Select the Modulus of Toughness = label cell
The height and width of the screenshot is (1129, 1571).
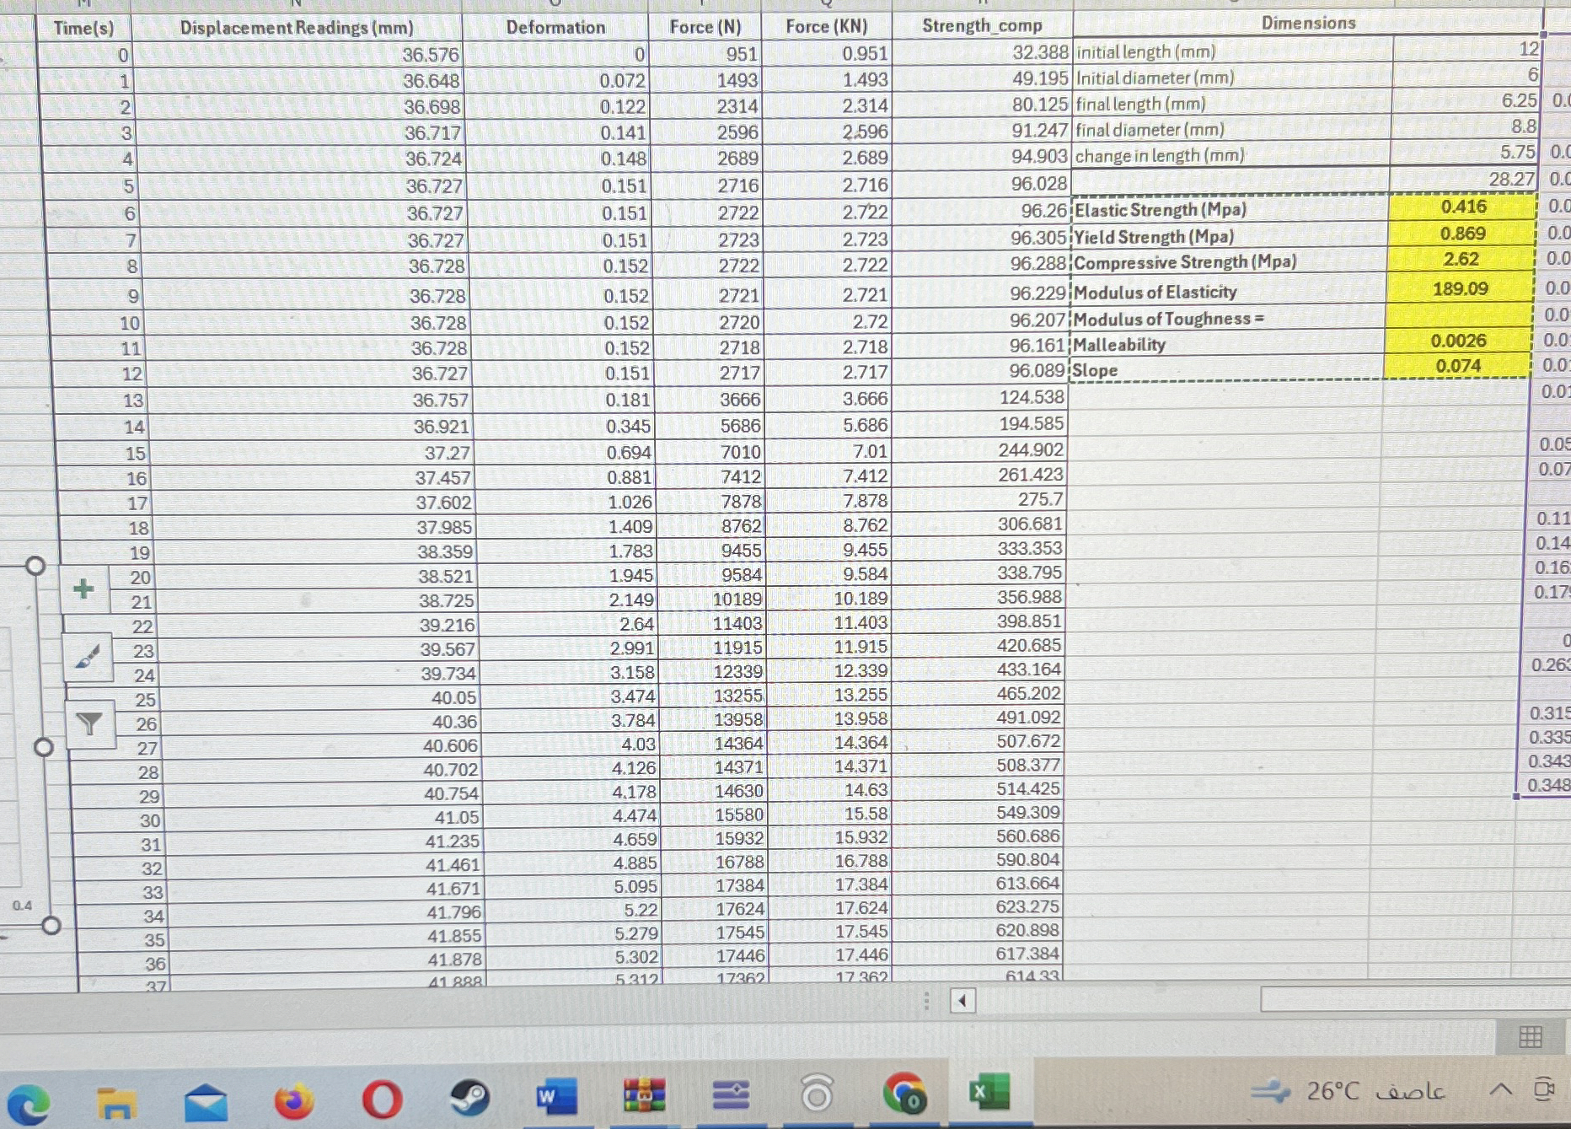click(x=1226, y=319)
